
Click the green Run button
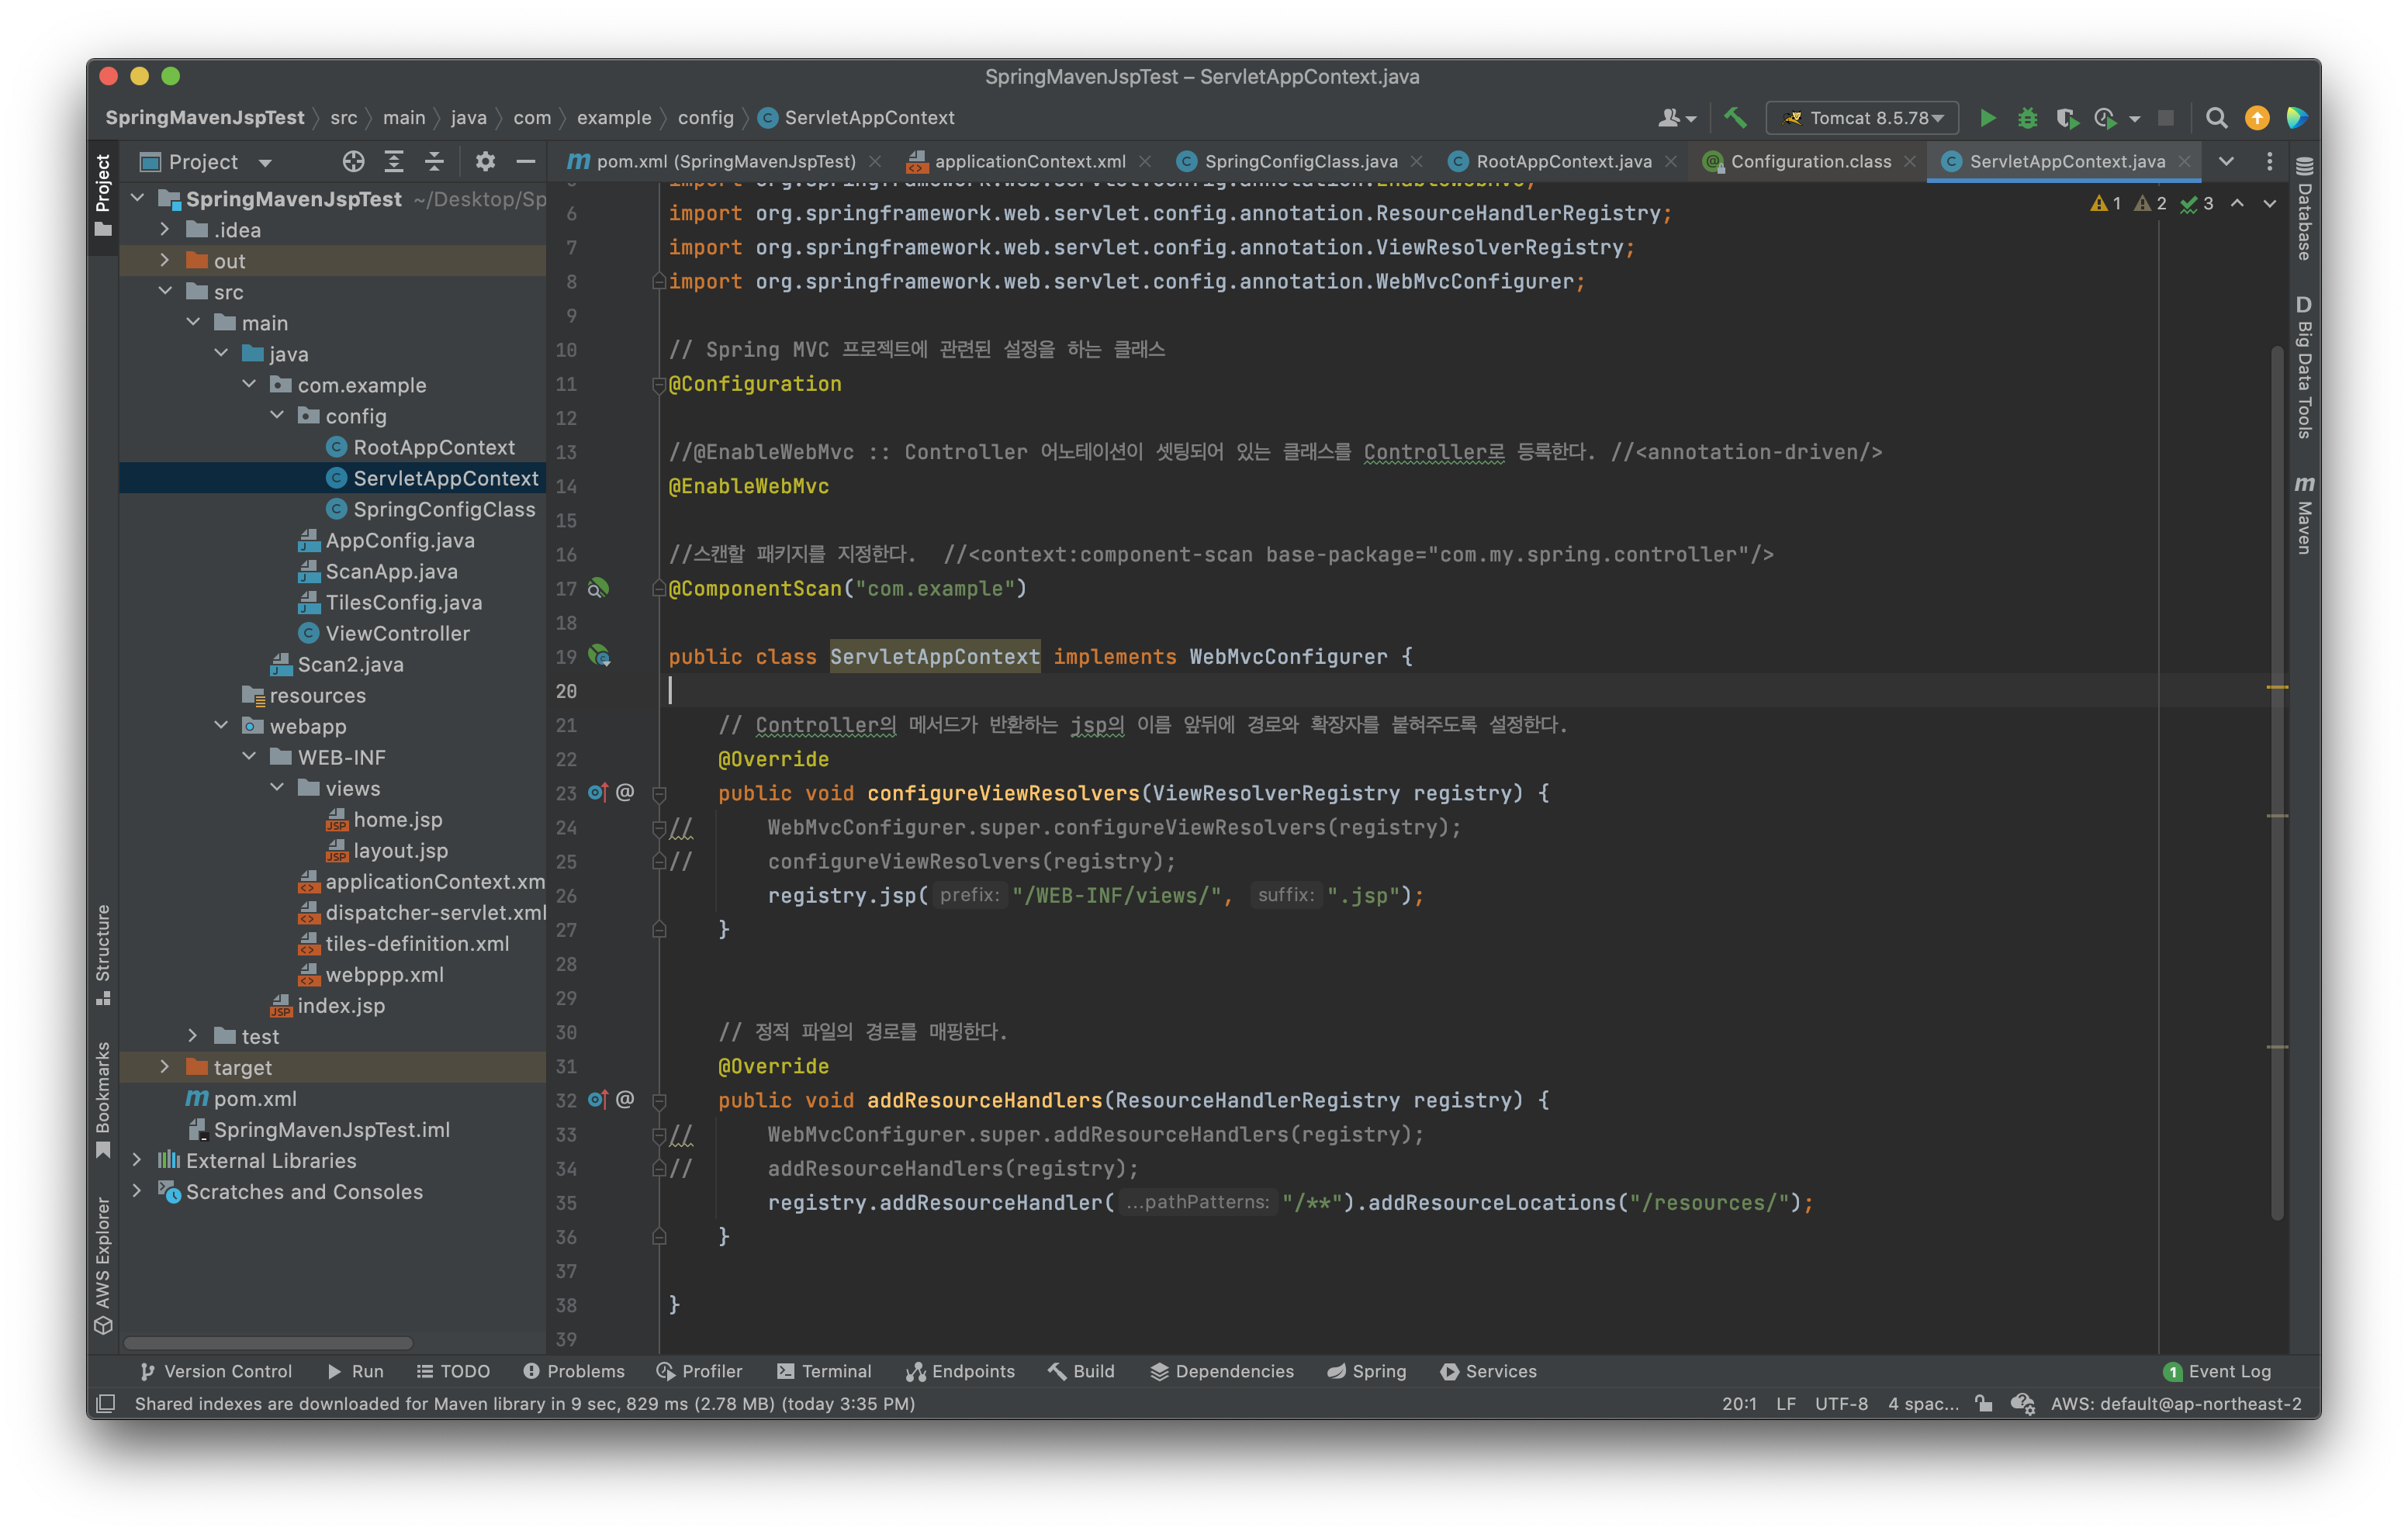click(x=1987, y=118)
